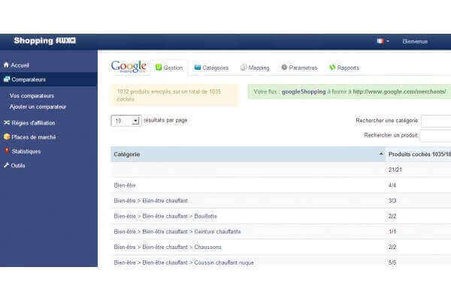Click the Google logo
The width and height of the screenshot is (451, 300).
(129, 67)
